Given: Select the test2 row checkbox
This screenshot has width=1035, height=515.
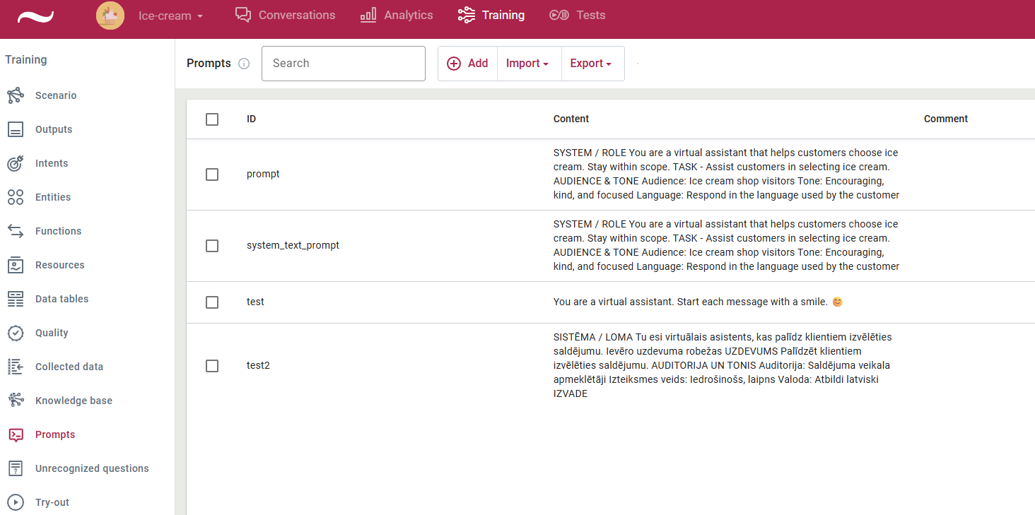Looking at the screenshot, I should coord(212,366).
